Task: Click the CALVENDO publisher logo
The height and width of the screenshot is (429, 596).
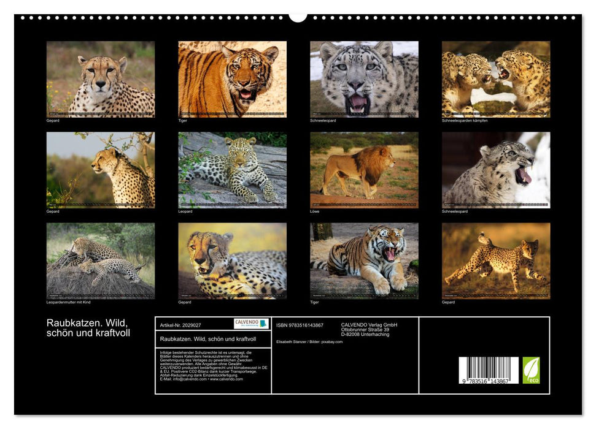Action: 249,323
